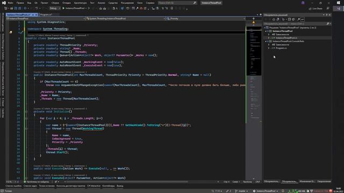
Task: Click the Save toolbar icon
Action: click(x=16, y=9)
